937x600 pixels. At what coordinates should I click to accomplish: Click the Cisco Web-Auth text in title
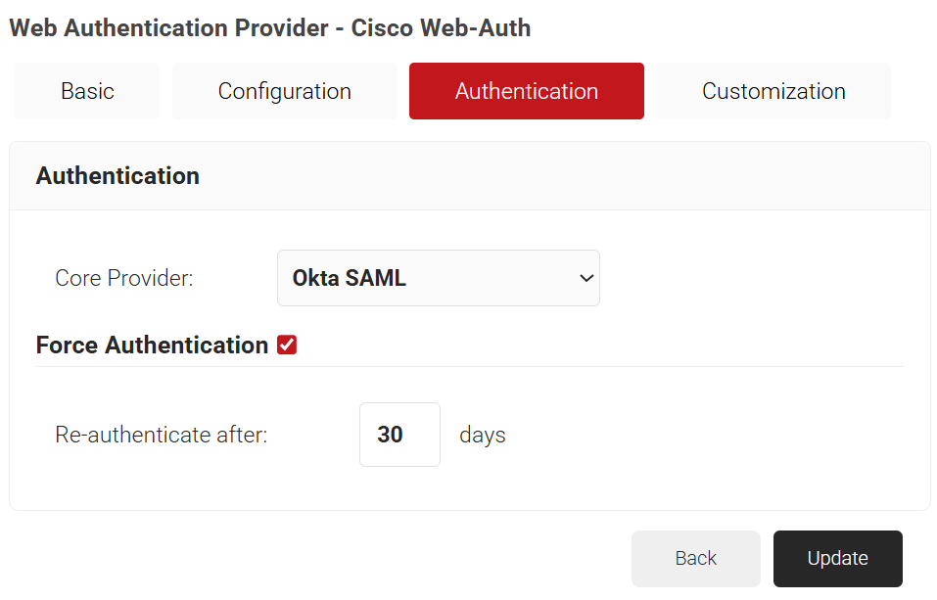coord(441,27)
